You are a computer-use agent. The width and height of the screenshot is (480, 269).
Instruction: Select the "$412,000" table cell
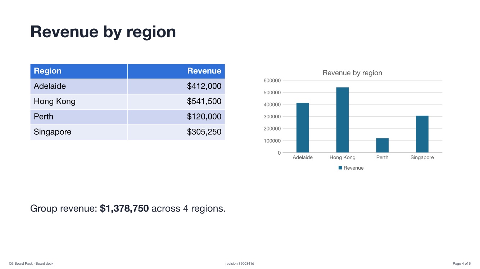tap(176, 86)
